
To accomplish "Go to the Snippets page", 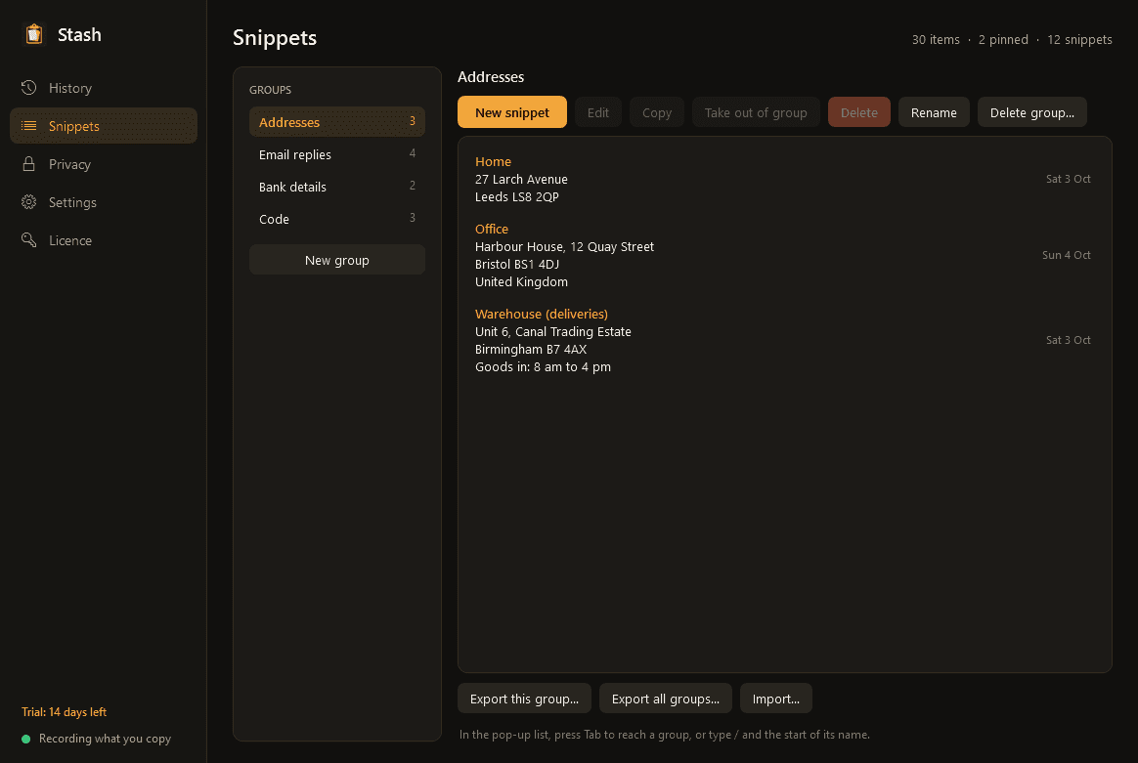I will click(104, 125).
